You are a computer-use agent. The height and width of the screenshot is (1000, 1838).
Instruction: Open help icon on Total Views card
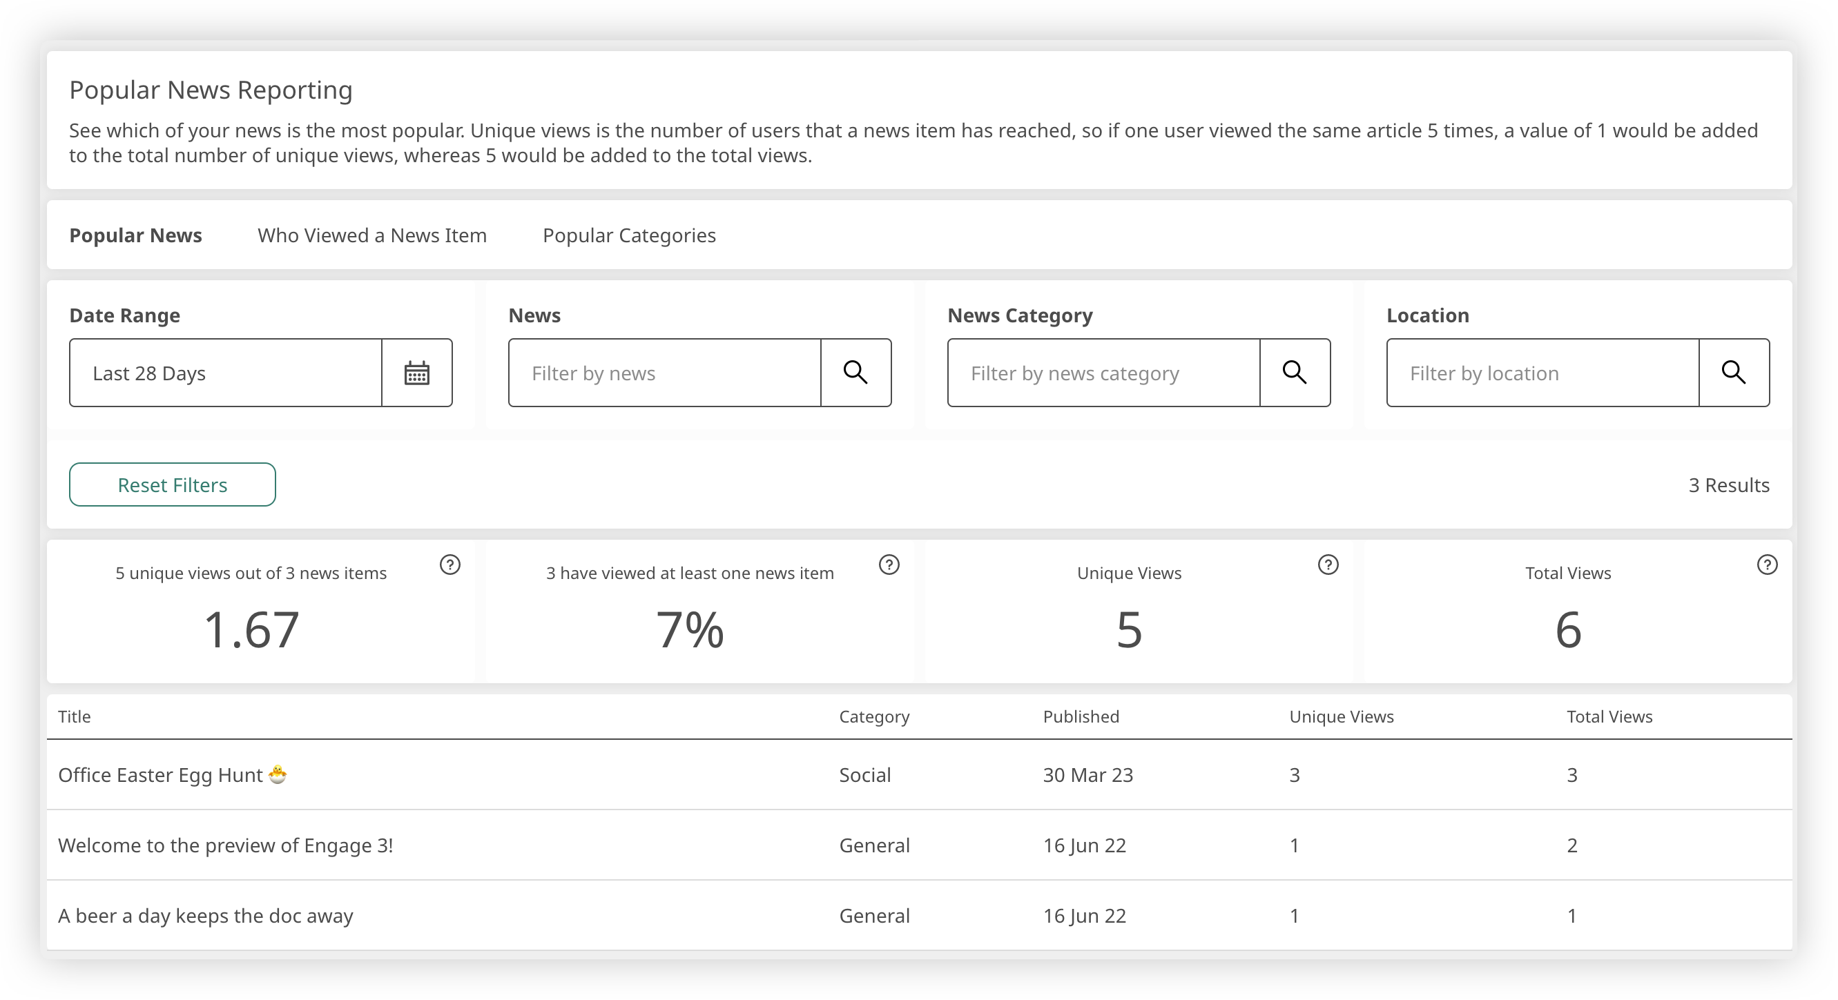tap(1767, 565)
